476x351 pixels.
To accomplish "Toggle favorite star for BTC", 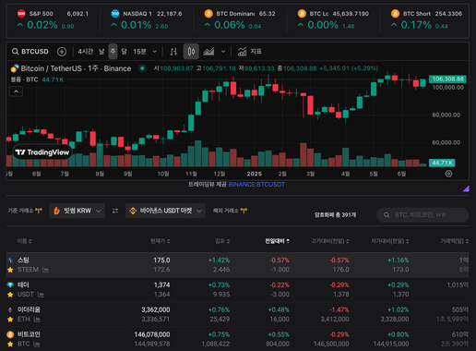I will tap(10, 344).
